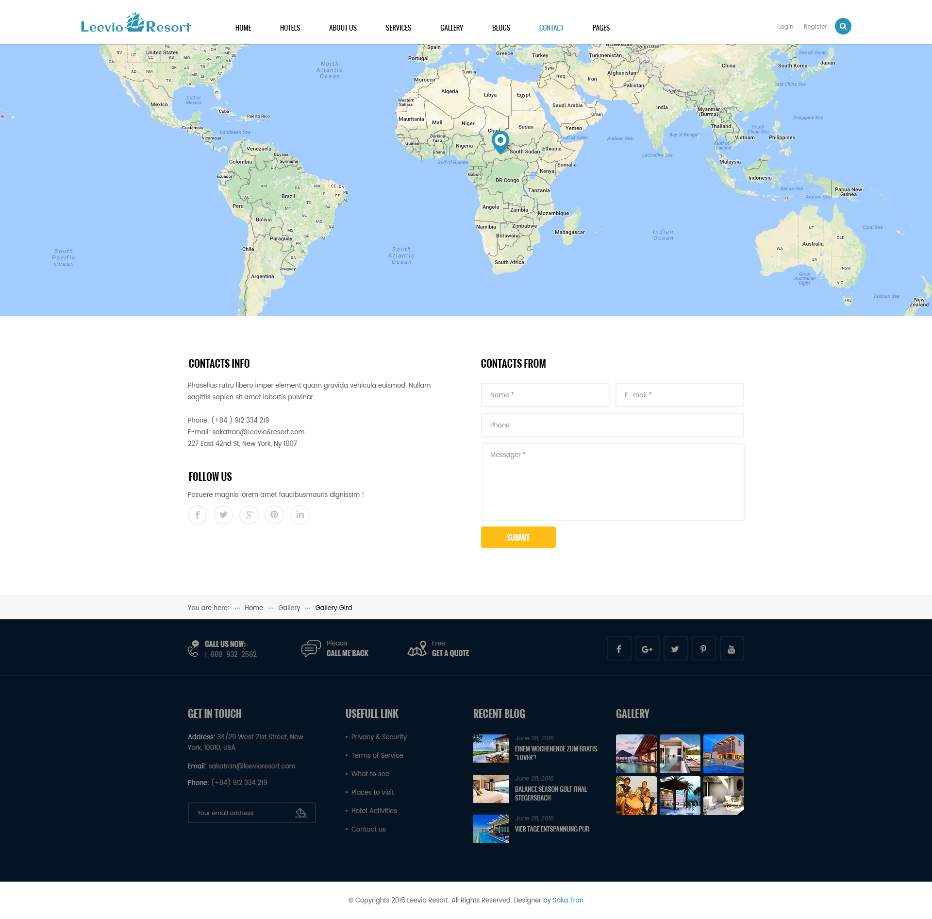The width and height of the screenshot is (932, 919).
Task: Click the search icon in header
Action: tap(843, 27)
